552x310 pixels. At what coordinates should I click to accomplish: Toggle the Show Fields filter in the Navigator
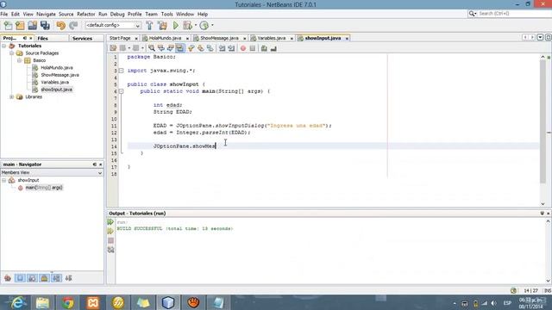point(20,278)
